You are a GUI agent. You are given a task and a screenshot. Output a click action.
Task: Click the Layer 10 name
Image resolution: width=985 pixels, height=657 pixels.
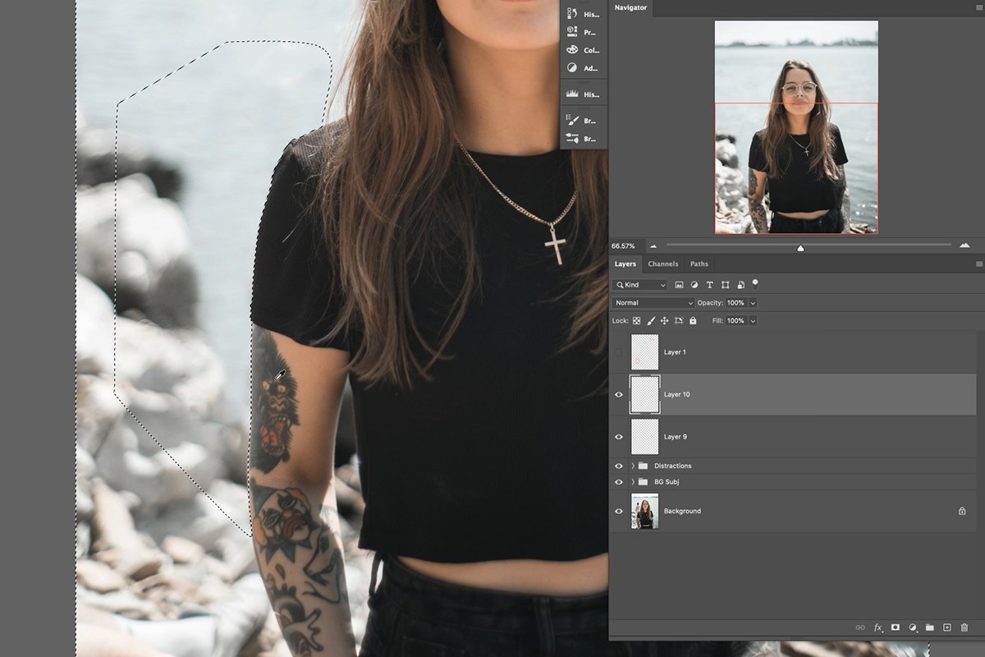(676, 394)
